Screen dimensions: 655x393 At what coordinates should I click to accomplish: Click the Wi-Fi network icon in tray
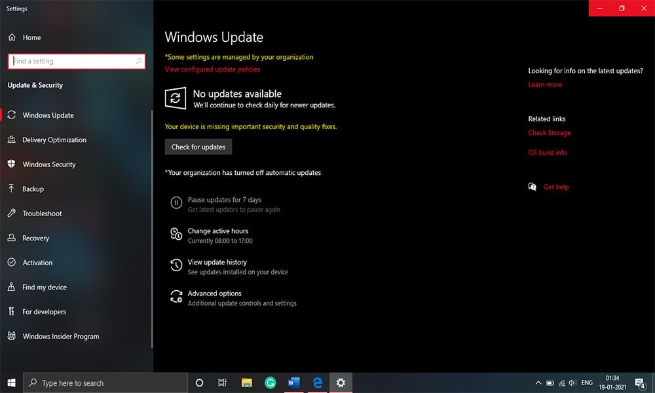[x=562, y=383]
